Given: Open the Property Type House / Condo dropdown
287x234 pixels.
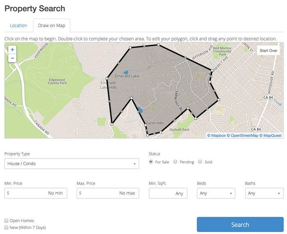Looking at the screenshot, I should click(x=72, y=164).
